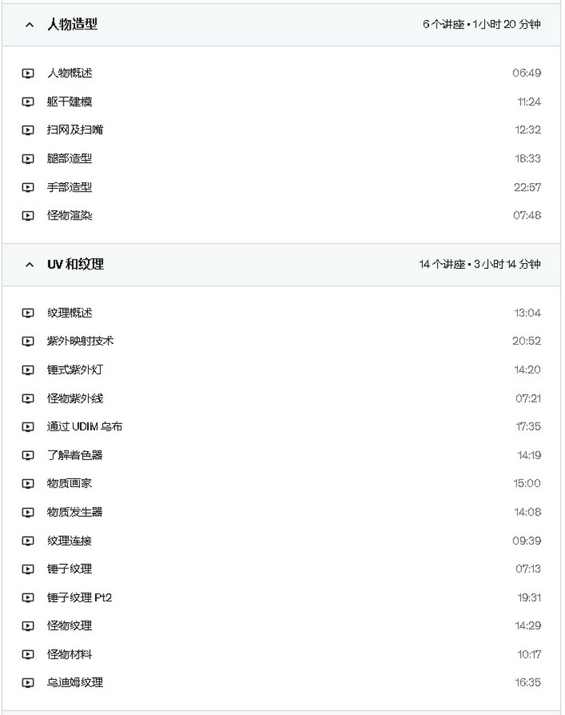The image size is (565, 715).
Task: Click the video icon beside 纹理概述
Action: point(28,313)
